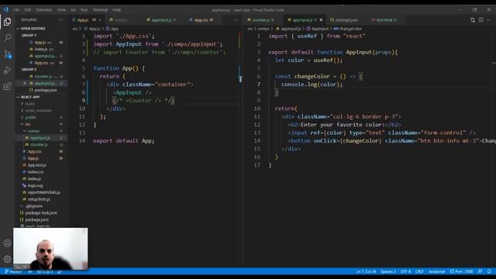Viewport: 496px width, 279px height.
Task: Open the Help menu
Action: tap(117, 10)
